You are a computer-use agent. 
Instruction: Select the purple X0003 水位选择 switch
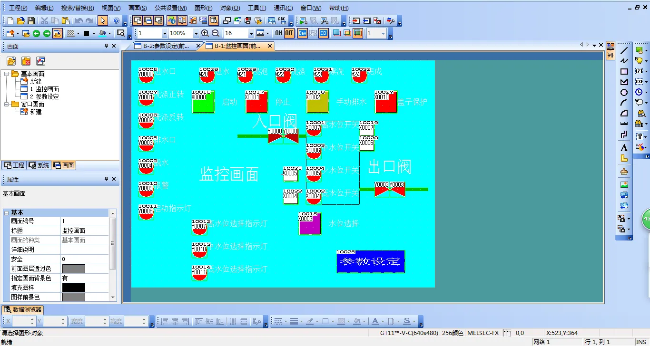pos(310,223)
